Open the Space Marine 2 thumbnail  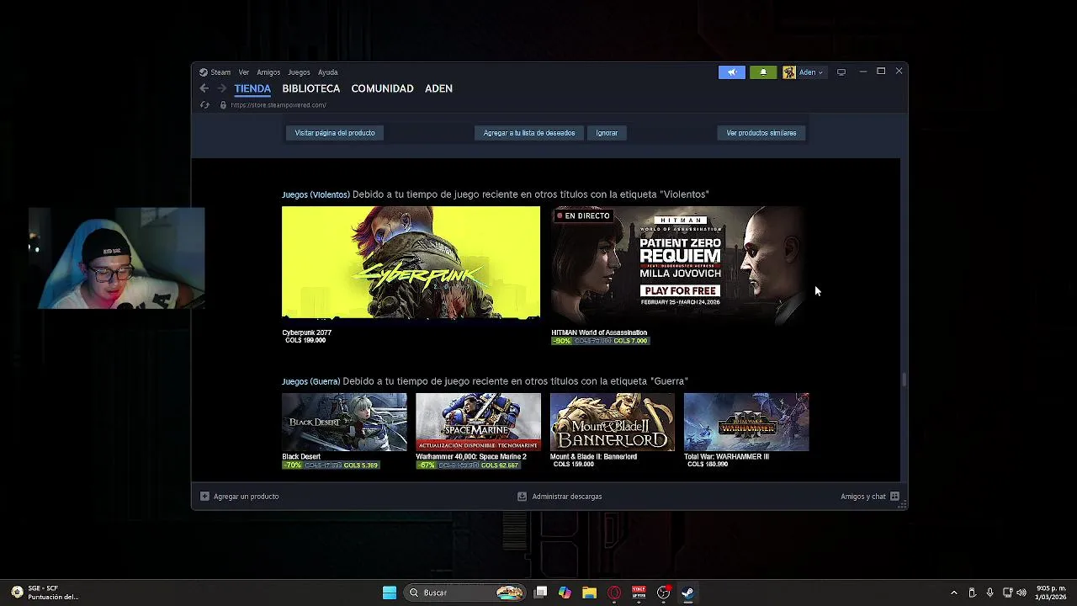pos(478,422)
